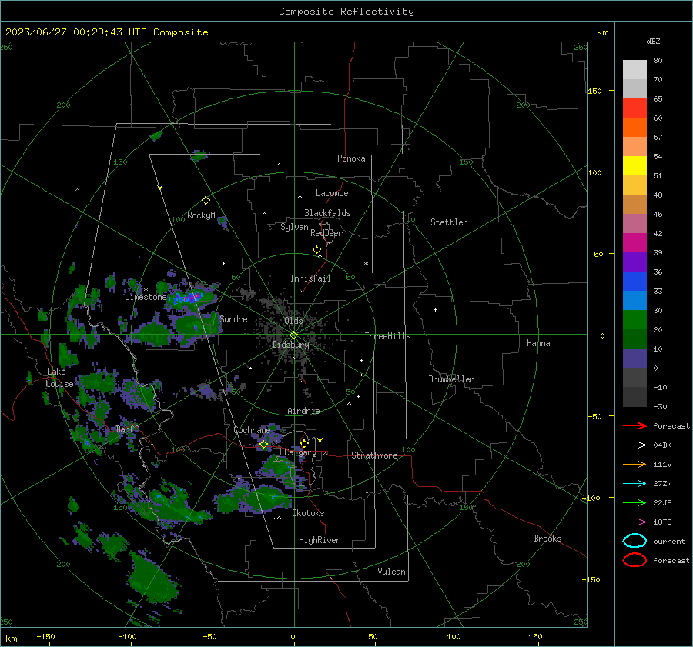The height and width of the screenshot is (647, 693).
Task: Click the yellow diamond marker below RedDeer
Action: click(x=316, y=250)
